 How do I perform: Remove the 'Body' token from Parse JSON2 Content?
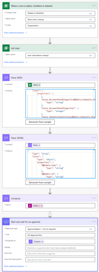(x=39, y=145)
